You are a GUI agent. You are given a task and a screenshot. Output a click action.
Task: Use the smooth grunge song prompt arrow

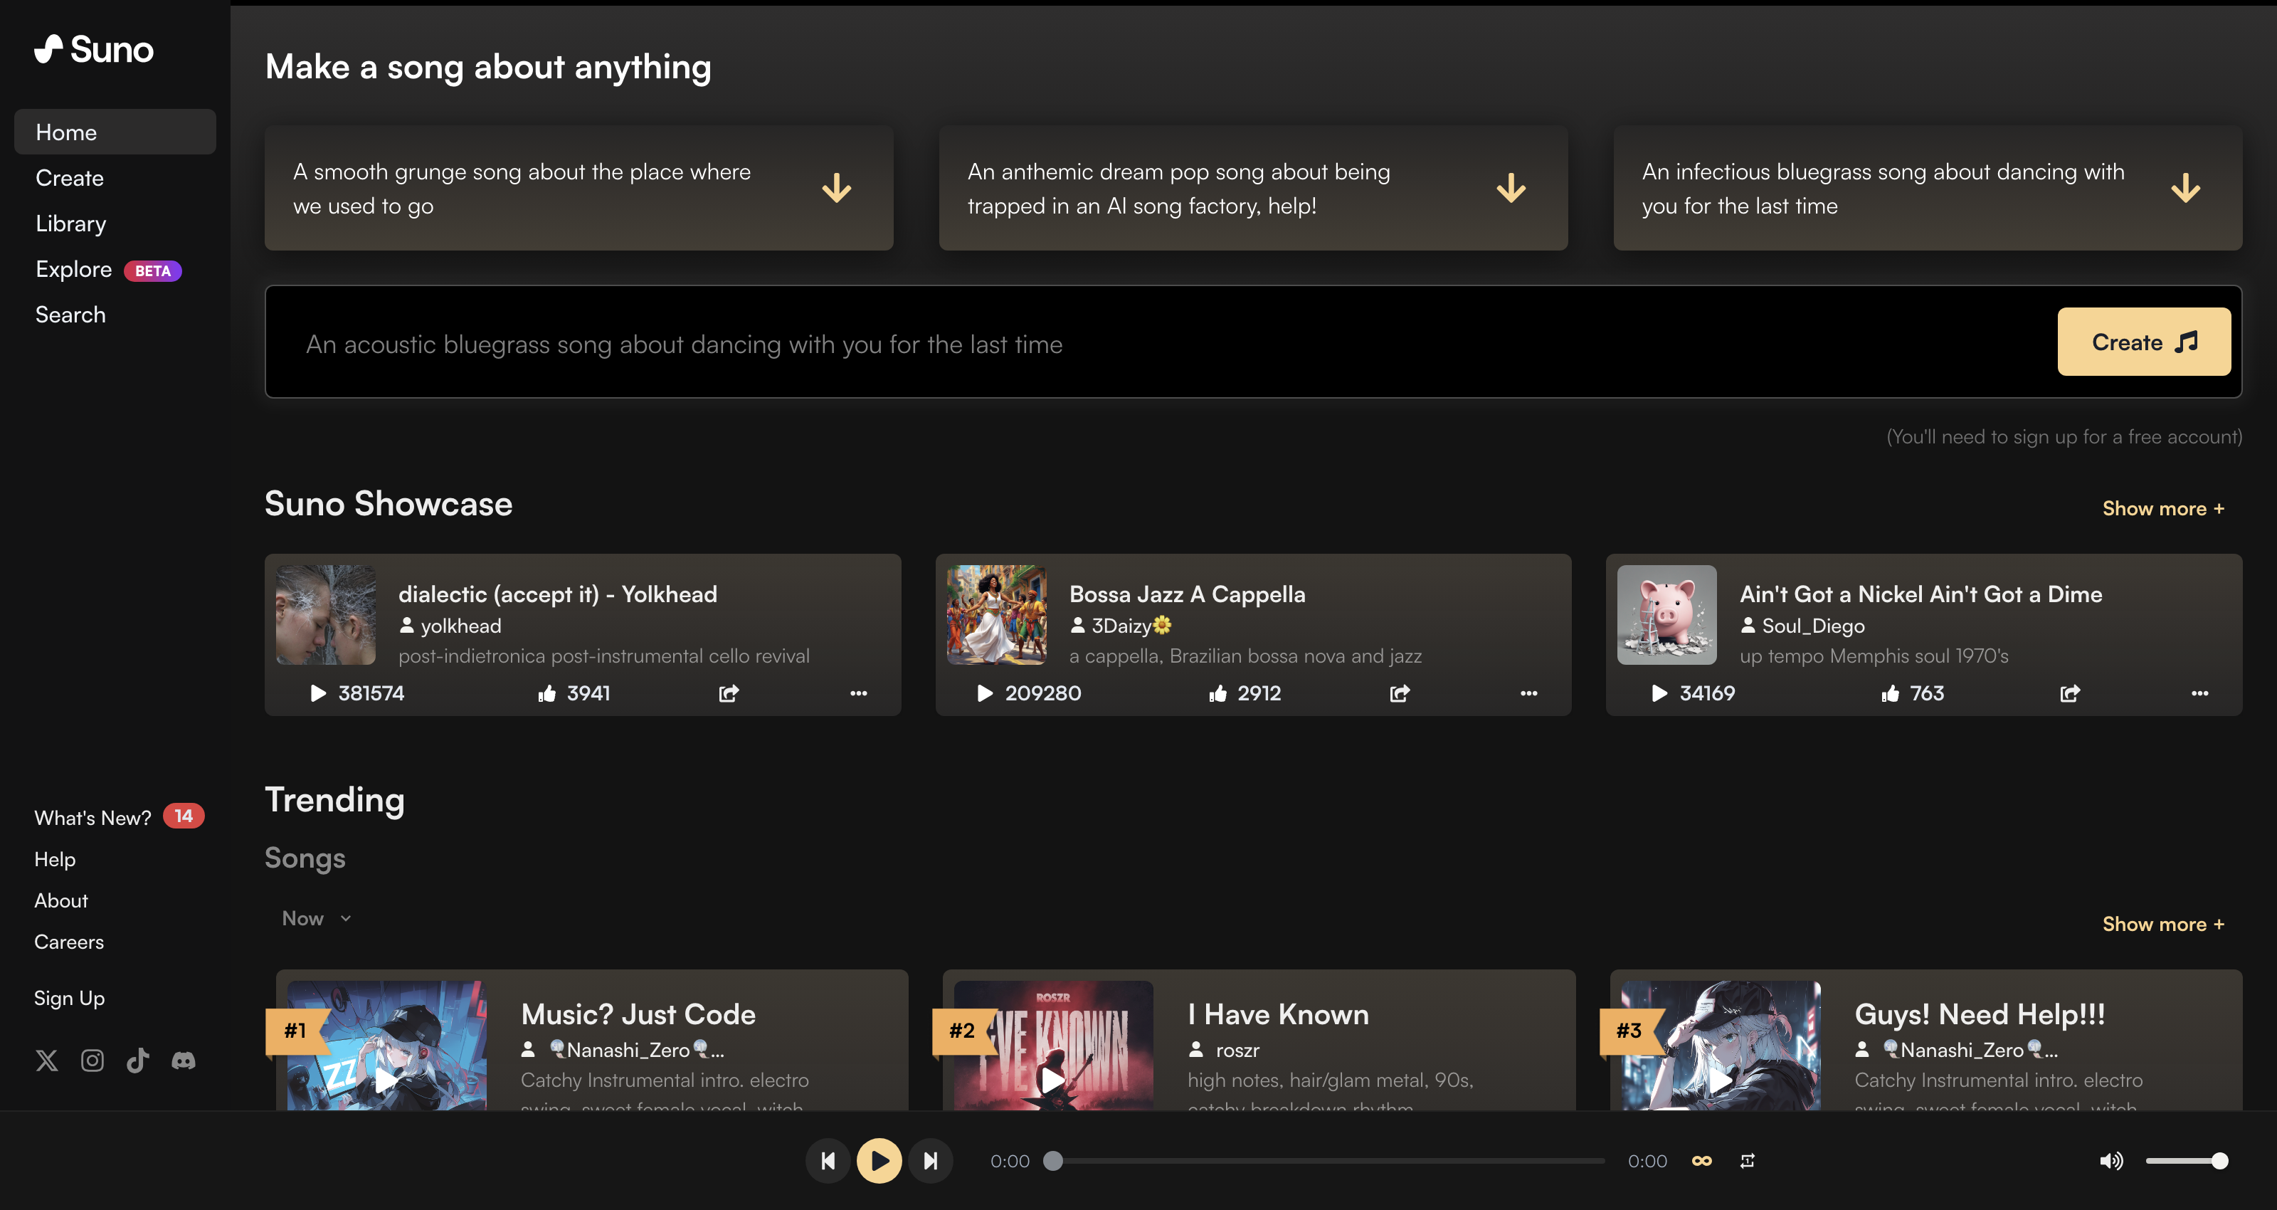point(836,189)
